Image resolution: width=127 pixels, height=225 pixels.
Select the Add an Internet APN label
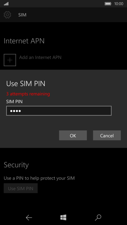coord(40,58)
